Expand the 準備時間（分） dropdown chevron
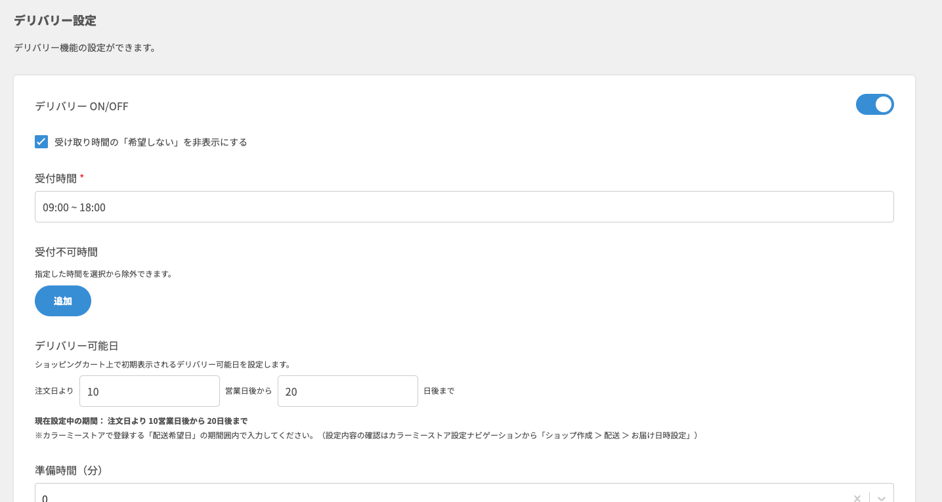 [x=881, y=497]
